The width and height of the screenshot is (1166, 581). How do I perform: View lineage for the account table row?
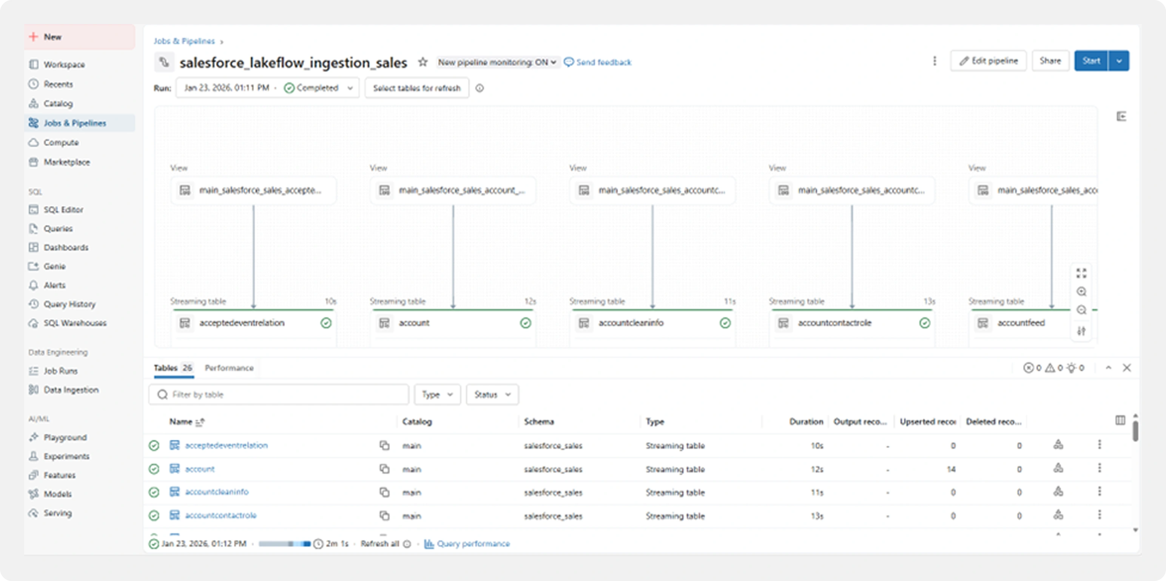[x=1059, y=469]
